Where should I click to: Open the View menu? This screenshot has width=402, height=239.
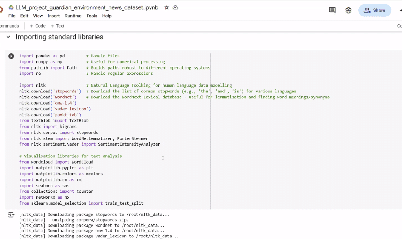coord(38,16)
